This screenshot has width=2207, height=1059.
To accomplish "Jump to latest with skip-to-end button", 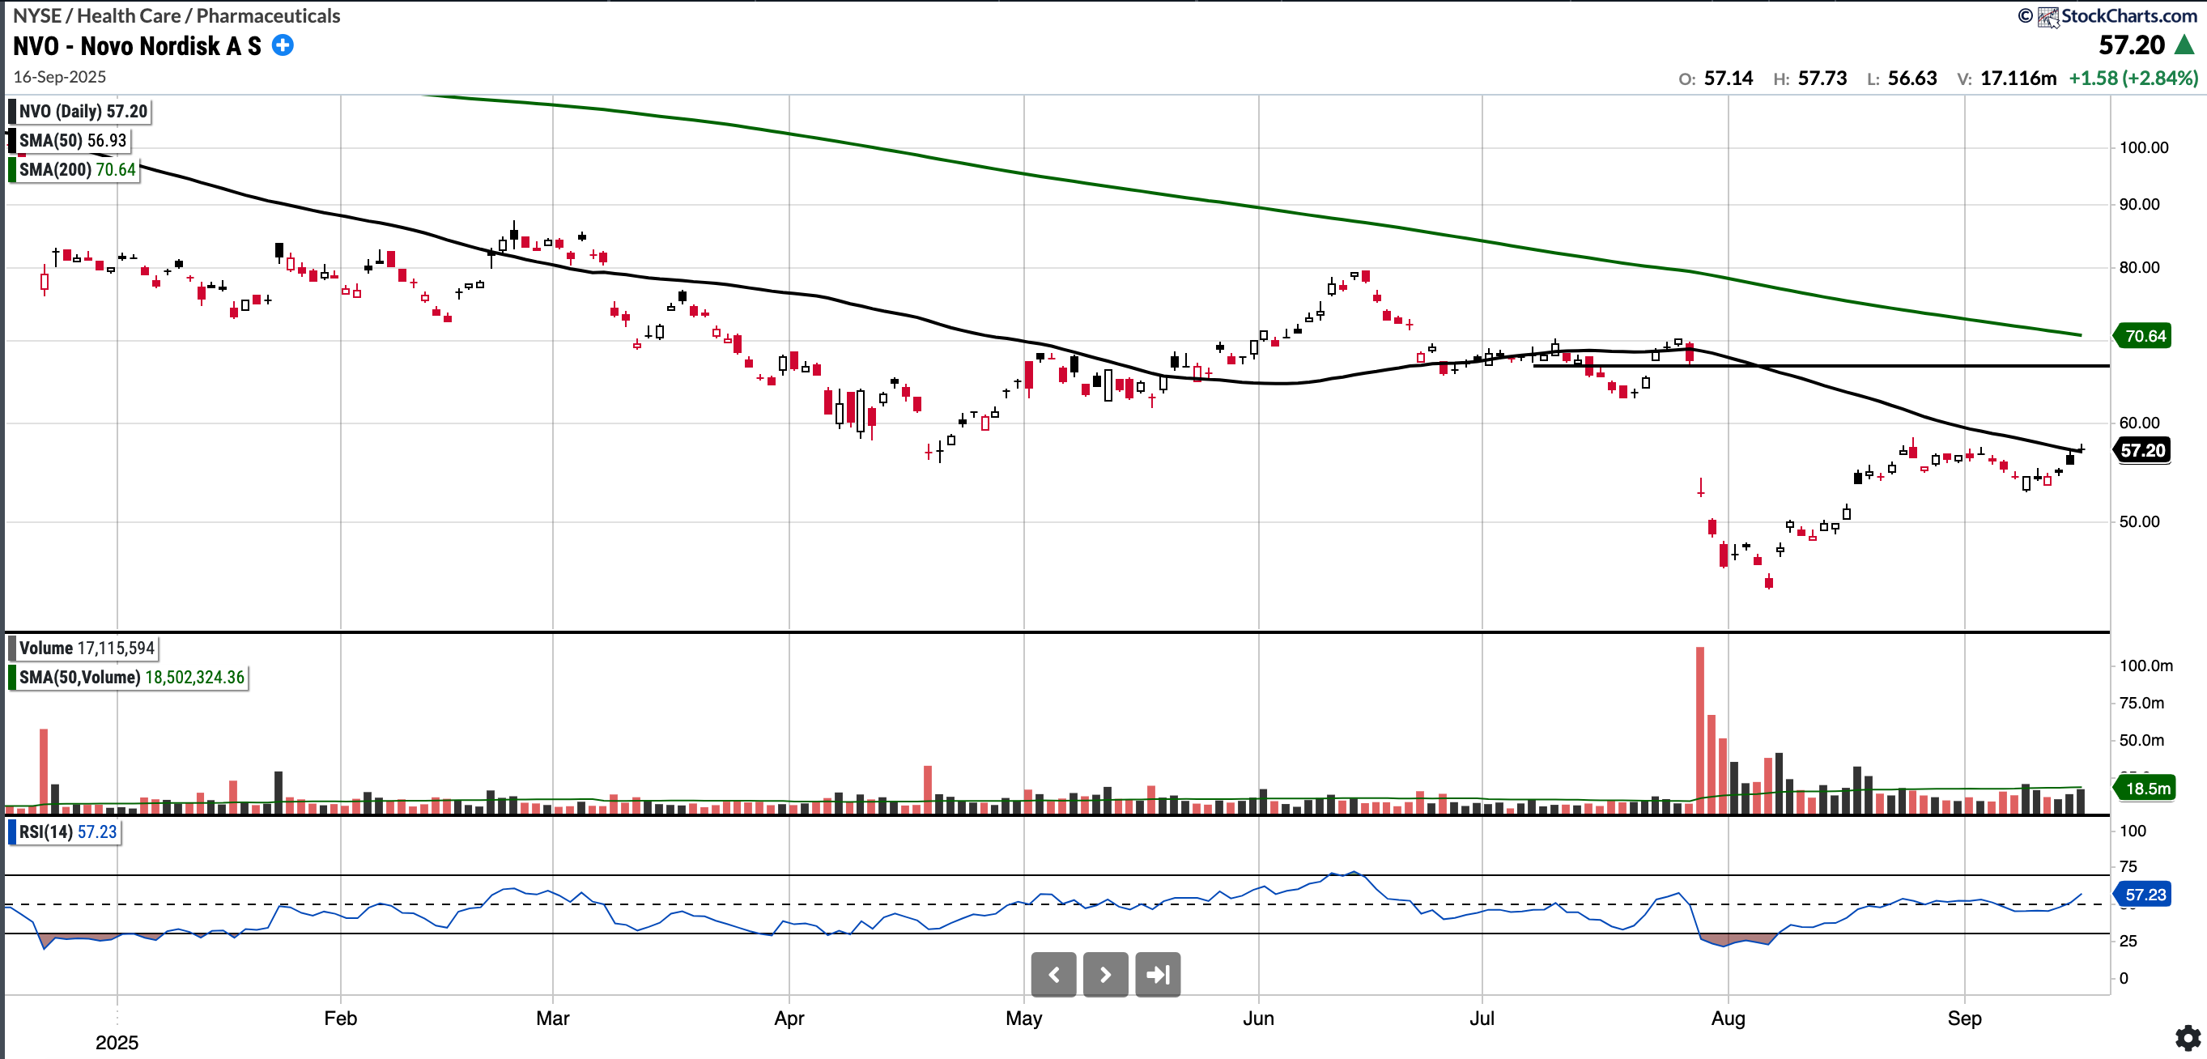I will (x=1158, y=974).
